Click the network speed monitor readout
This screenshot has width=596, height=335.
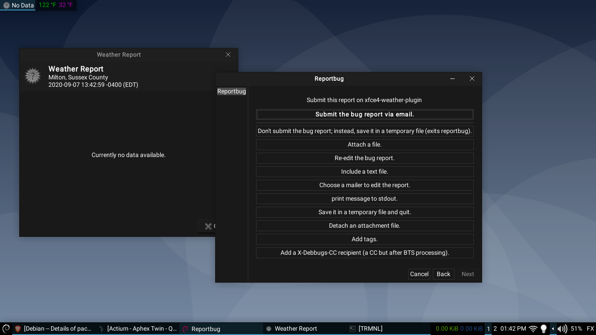[459, 328]
